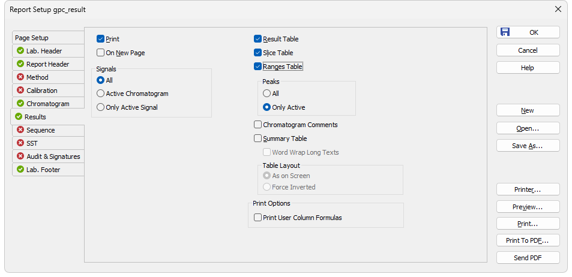Check the Summary Table option
This screenshot has height=277, width=572.
pyautogui.click(x=257, y=138)
